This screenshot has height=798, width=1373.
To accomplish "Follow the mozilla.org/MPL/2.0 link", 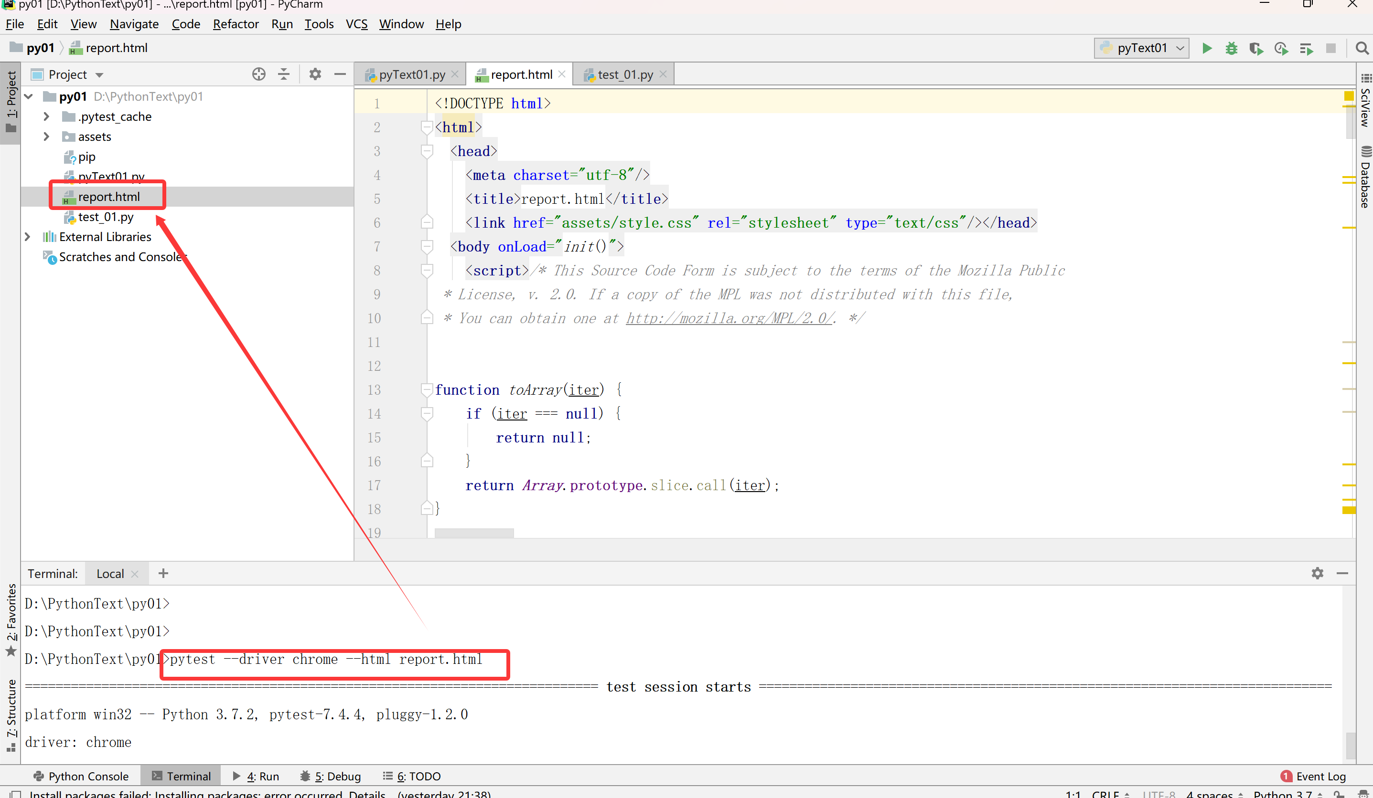I will pos(729,318).
